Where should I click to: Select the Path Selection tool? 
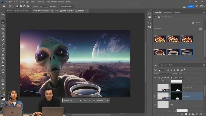(3, 77)
